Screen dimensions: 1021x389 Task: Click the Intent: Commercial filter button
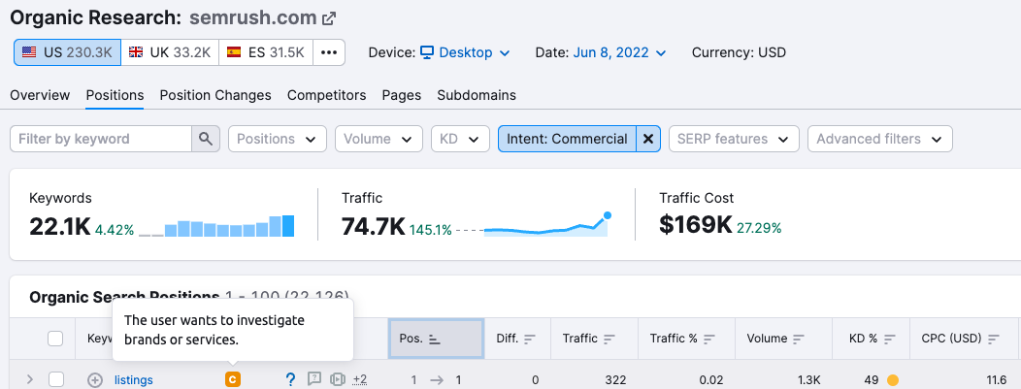[x=567, y=139]
